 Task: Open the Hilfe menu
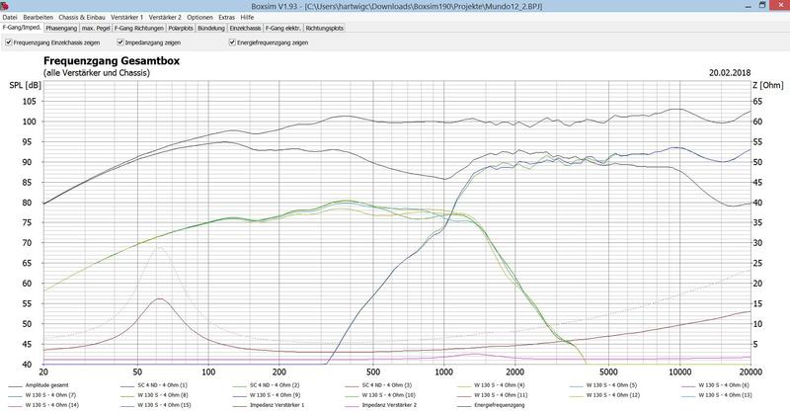pos(248,17)
